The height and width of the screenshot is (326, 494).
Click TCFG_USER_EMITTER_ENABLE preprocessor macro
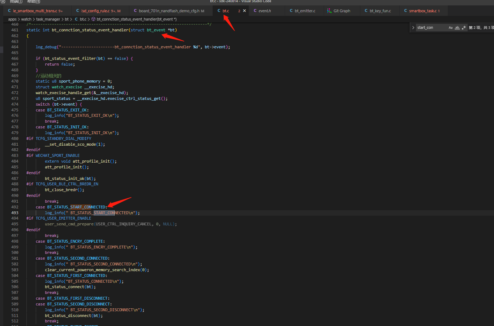(63, 218)
